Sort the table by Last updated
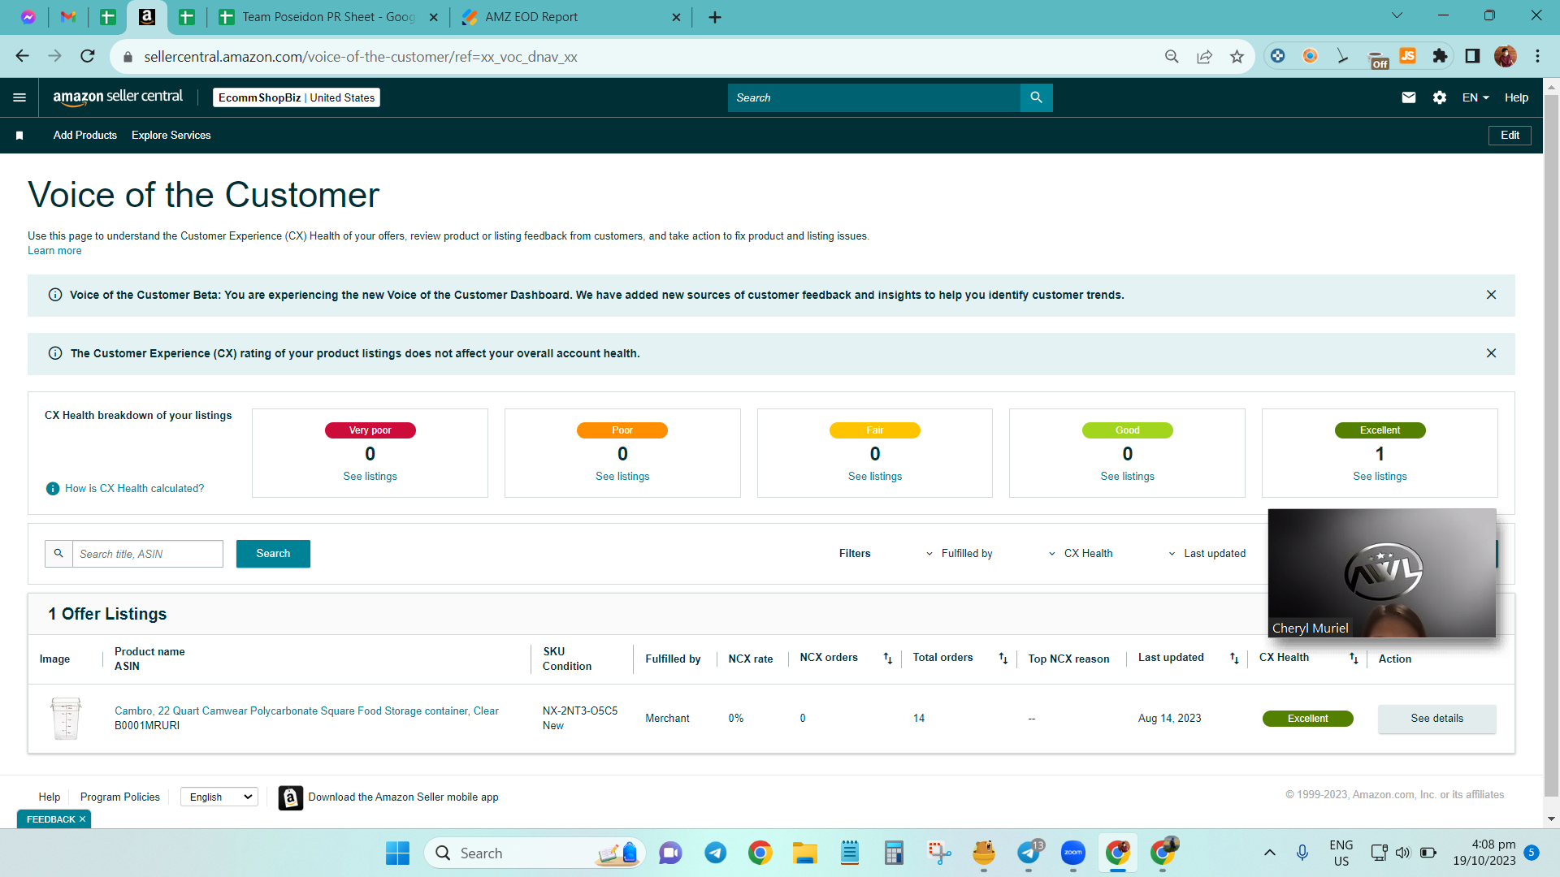The width and height of the screenshot is (1560, 877). point(1234,659)
